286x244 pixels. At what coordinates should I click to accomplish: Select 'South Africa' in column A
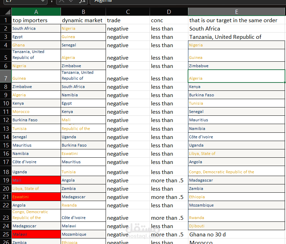36,28
